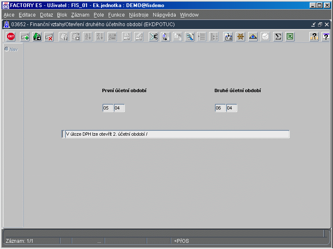The height and width of the screenshot is (249, 333).
Task: Click the triangle with blue eye icon
Action: tap(253, 37)
